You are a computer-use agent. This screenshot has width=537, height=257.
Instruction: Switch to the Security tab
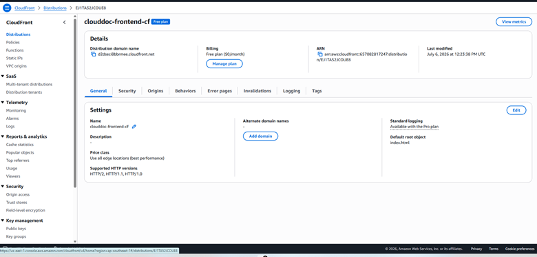(x=127, y=91)
